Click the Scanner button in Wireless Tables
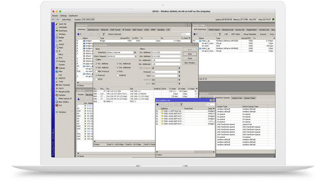Image resolution: width=326 pixels, height=183 pixels. coord(263,34)
